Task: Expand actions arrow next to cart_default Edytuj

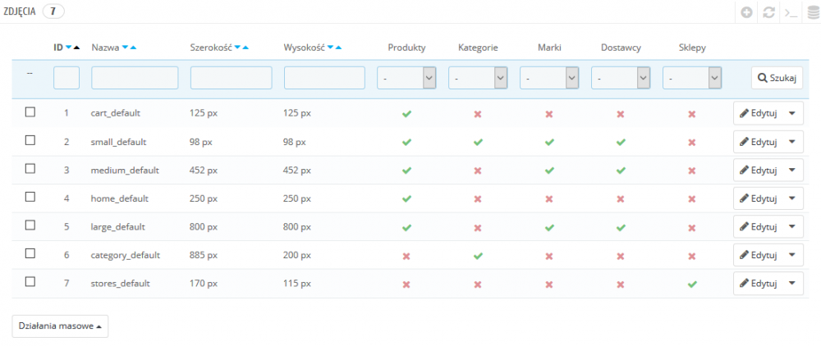Action: (791, 113)
